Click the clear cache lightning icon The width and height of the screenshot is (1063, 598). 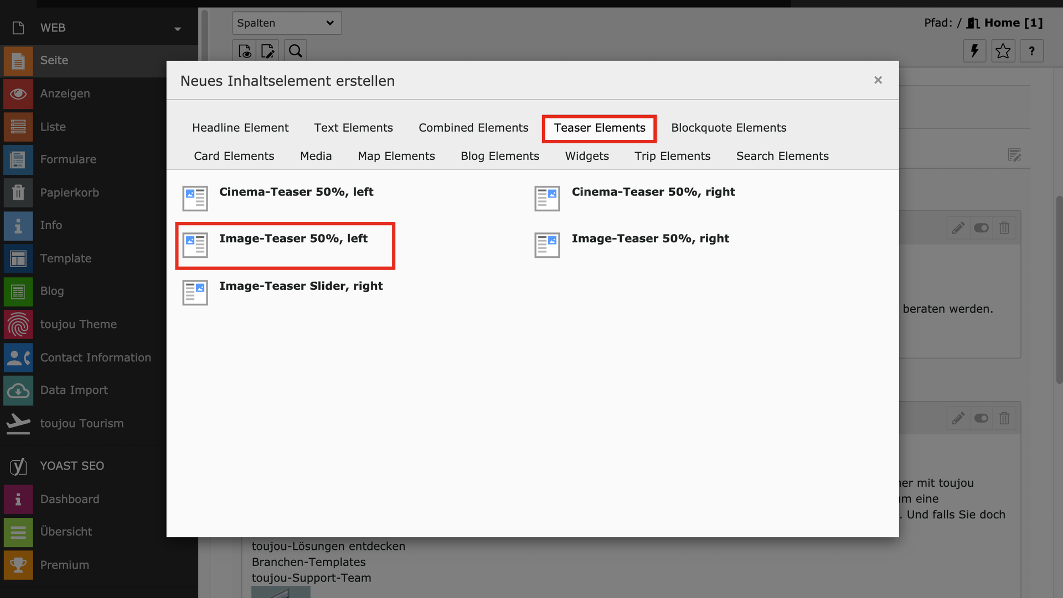(974, 51)
